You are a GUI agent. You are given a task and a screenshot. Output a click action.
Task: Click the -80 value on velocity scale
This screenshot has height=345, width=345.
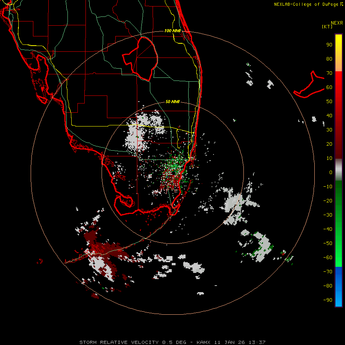click(x=328, y=286)
